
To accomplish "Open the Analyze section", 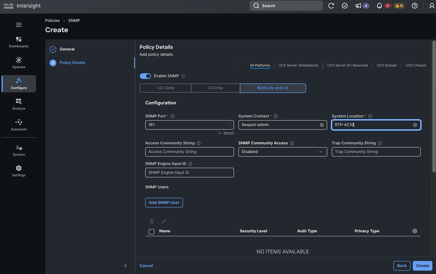I will point(19,104).
